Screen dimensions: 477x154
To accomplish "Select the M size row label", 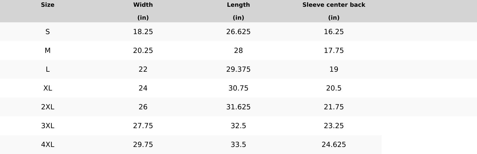I will [48, 51].
